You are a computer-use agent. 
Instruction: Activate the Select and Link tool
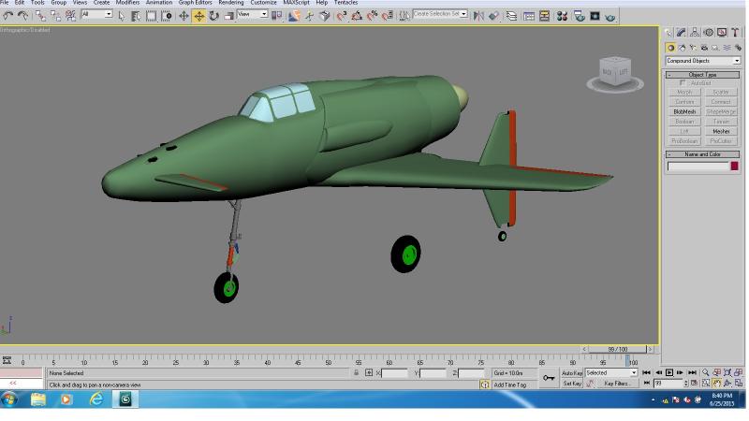click(40, 16)
